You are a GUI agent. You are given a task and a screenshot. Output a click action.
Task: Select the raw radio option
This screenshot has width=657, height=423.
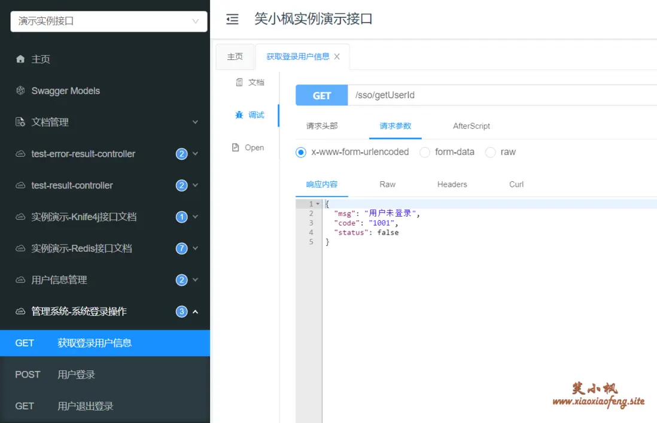(490, 153)
